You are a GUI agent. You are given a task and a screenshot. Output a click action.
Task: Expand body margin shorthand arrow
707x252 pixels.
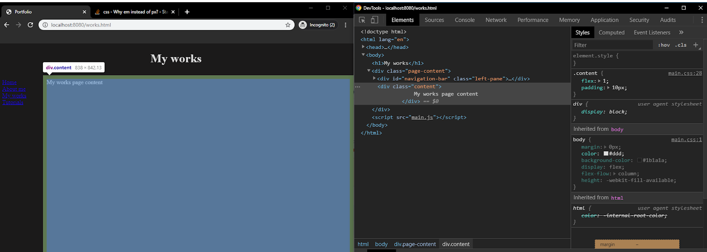coord(605,147)
